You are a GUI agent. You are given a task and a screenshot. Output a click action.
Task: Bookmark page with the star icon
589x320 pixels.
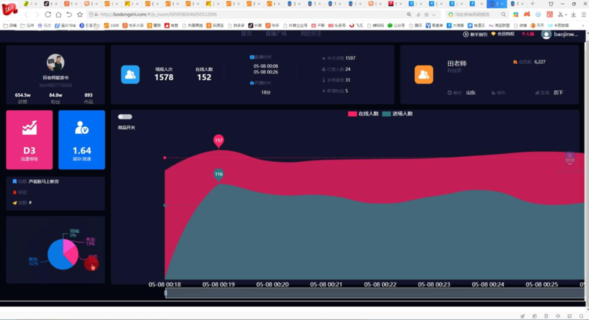80,14
